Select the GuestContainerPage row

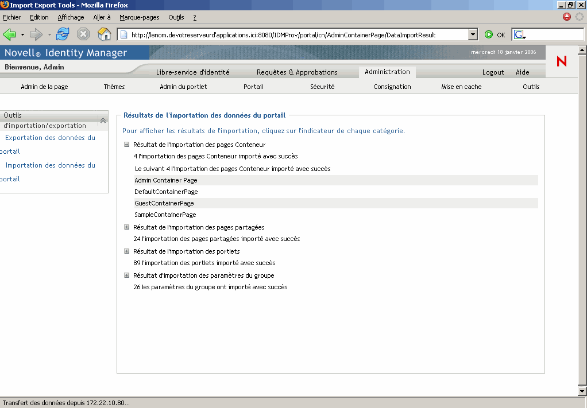[x=336, y=204]
